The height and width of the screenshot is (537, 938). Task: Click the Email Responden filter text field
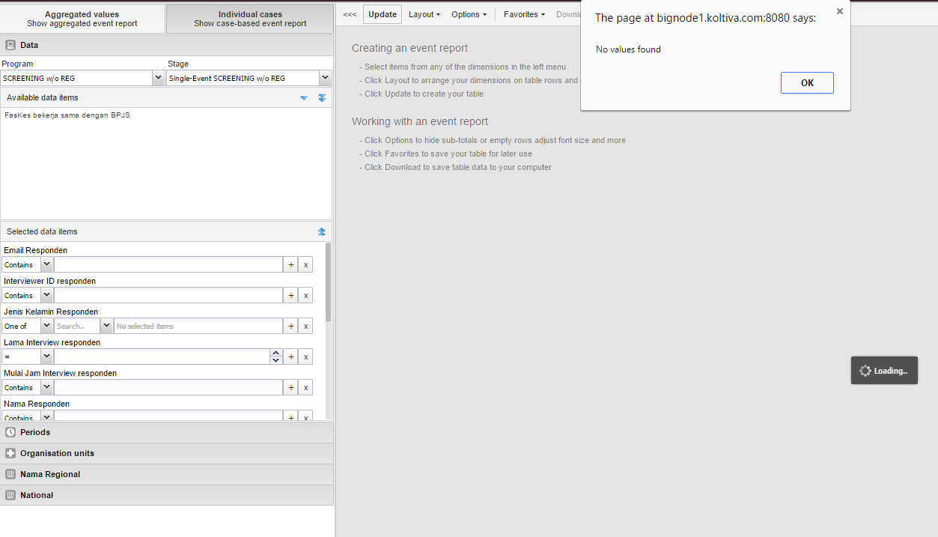tap(168, 264)
